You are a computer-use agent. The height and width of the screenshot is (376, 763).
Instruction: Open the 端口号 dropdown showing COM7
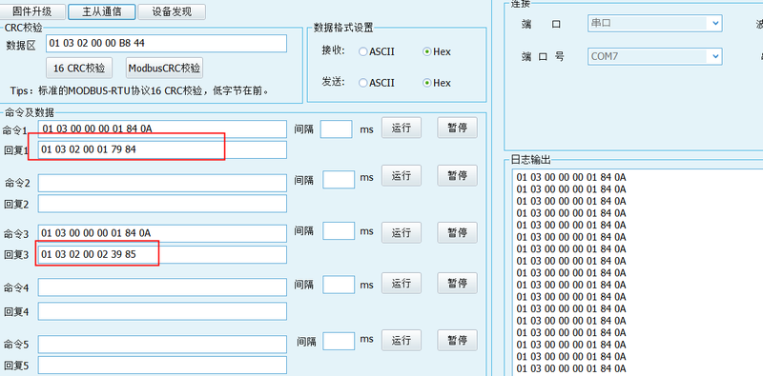[654, 56]
